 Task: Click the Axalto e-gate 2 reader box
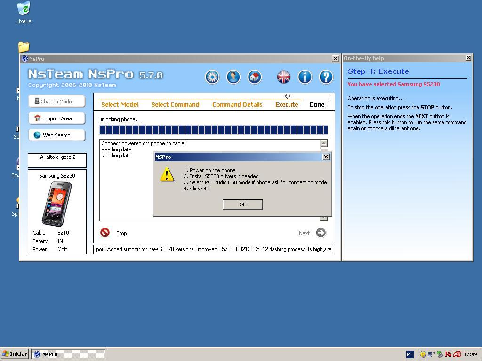57,160
